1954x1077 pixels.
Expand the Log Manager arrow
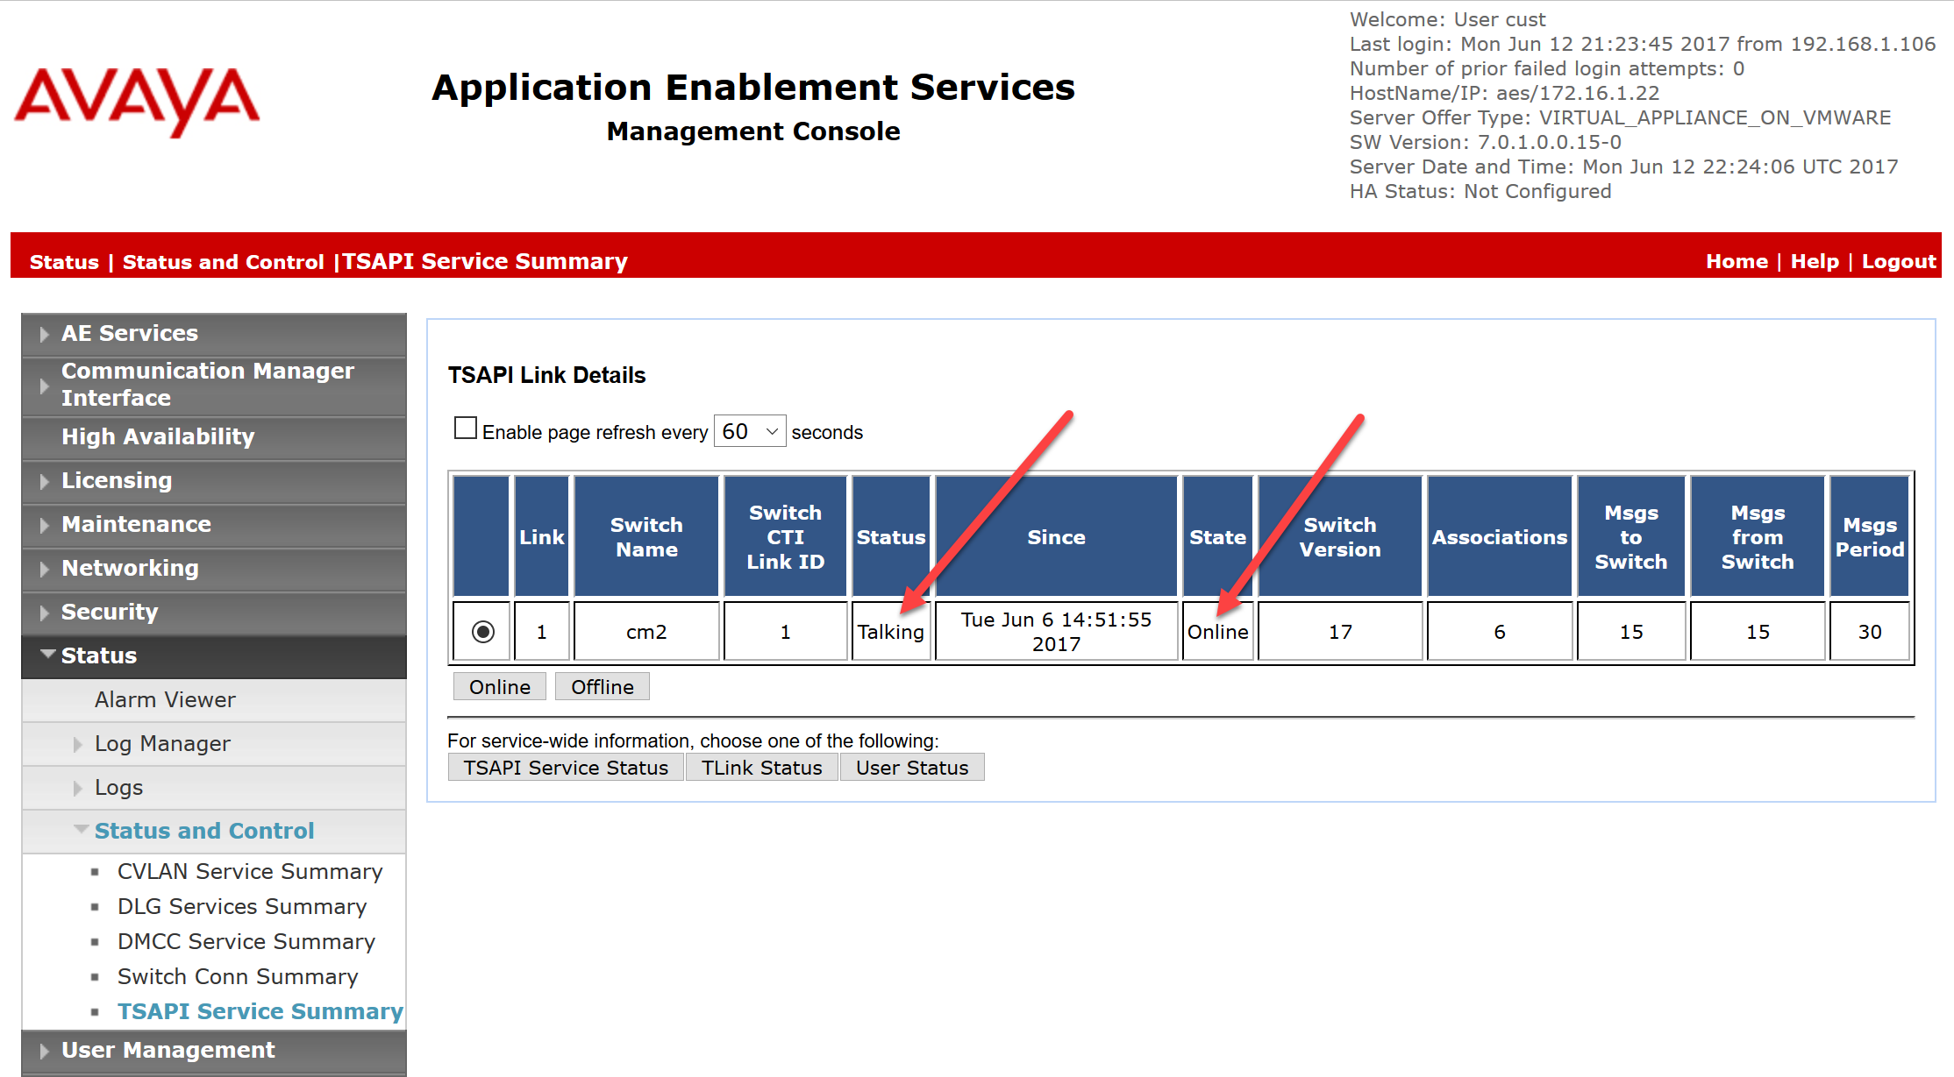pyautogui.click(x=78, y=744)
